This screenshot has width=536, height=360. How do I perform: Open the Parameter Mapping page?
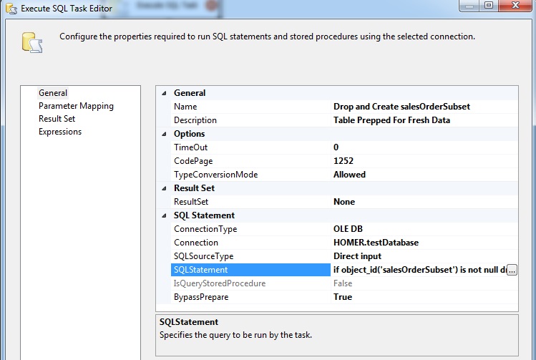pos(76,106)
